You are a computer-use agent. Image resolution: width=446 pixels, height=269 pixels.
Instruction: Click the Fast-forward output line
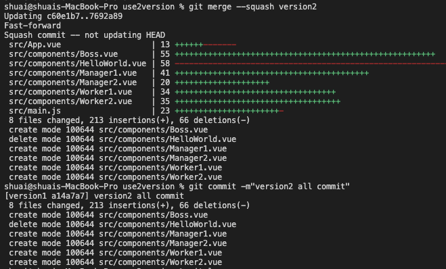32,26
